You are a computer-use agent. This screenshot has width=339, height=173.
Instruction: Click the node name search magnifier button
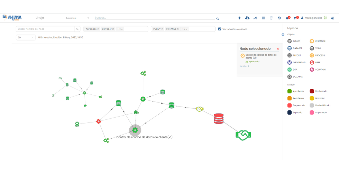(78, 29)
